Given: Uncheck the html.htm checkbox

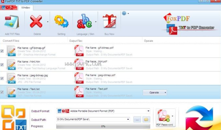Looking at the screenshot, I should pos(2,65).
